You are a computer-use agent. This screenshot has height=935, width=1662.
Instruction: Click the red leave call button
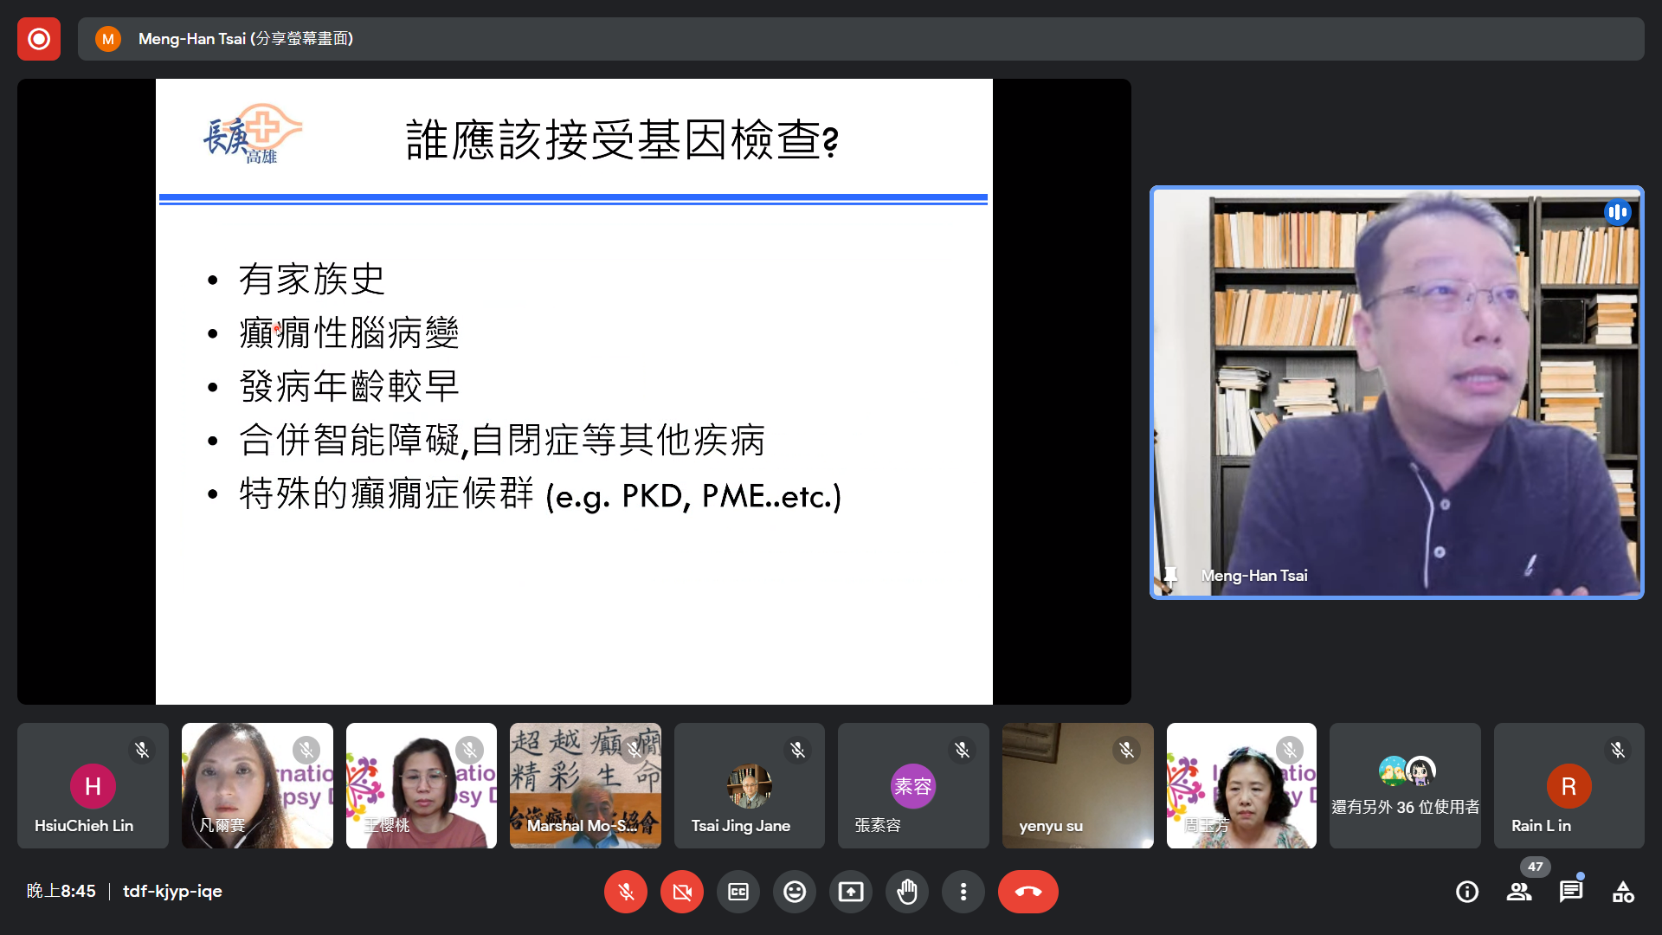coord(1027,892)
